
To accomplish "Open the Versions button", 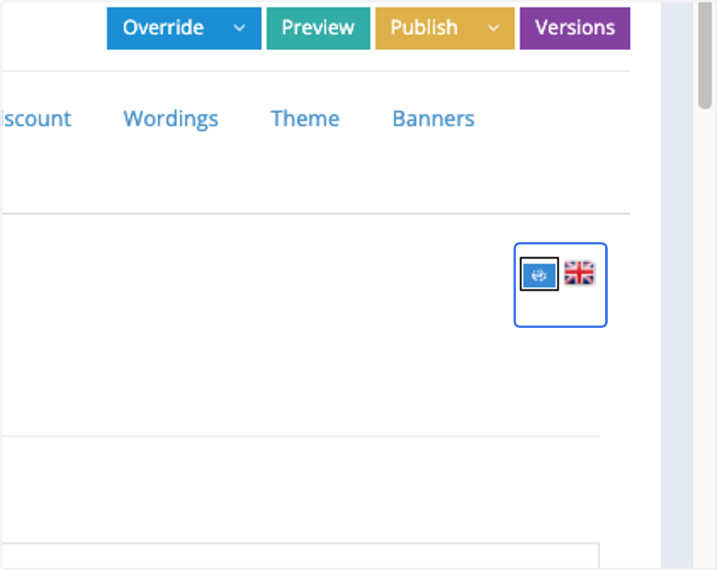I will [575, 28].
